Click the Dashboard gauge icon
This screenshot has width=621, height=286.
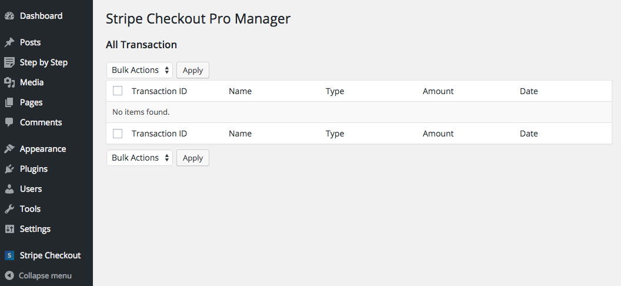[9, 16]
